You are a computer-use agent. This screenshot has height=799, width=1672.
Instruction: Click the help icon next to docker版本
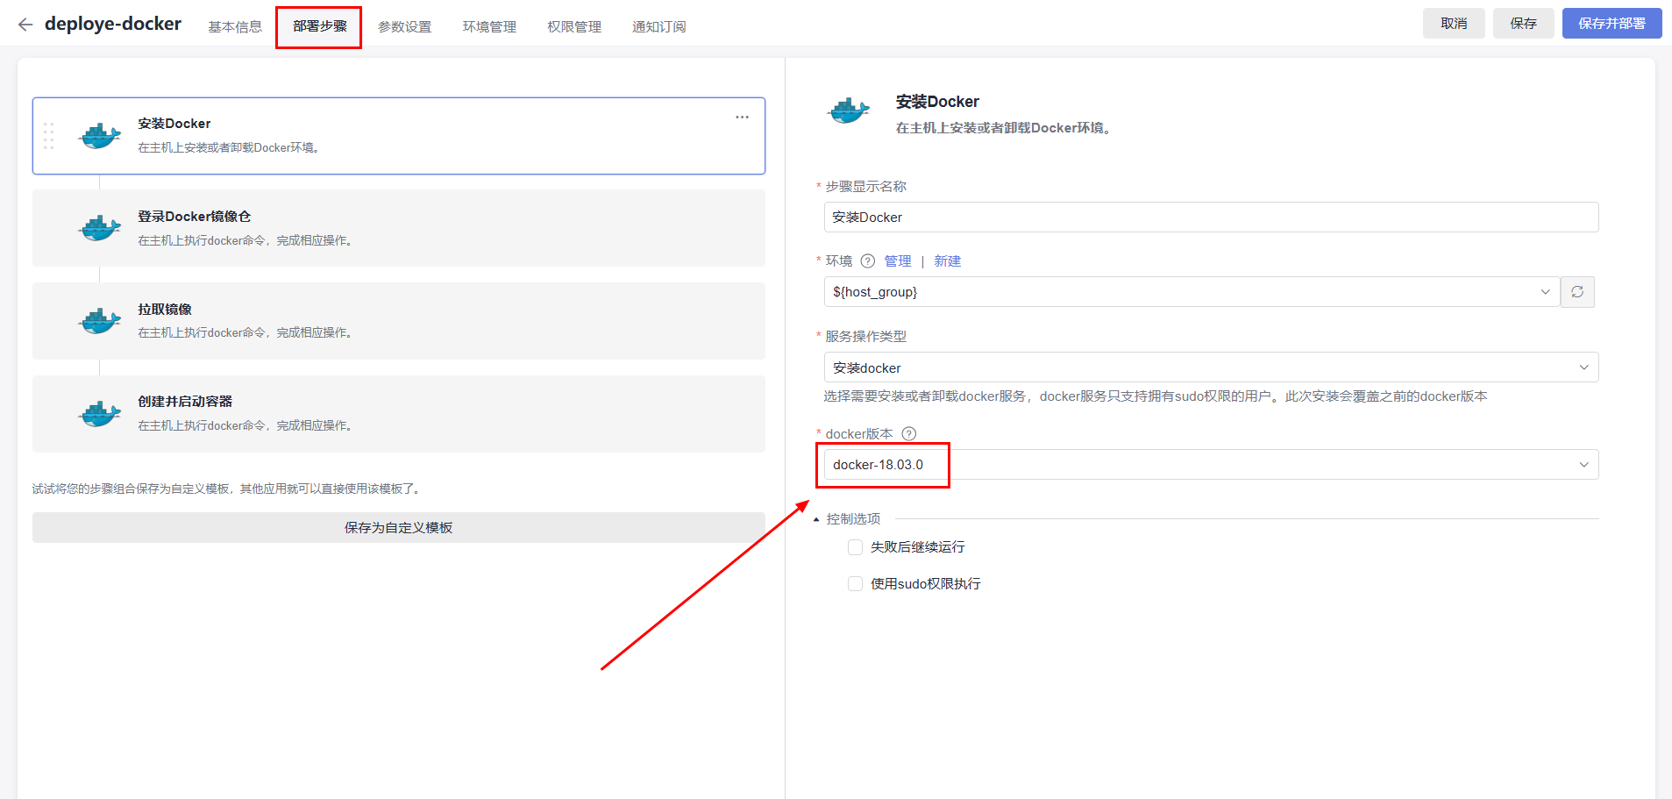pos(909,433)
